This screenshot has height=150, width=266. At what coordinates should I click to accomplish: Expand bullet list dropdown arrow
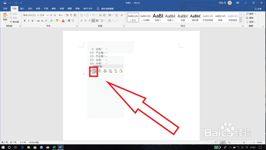[85, 15]
